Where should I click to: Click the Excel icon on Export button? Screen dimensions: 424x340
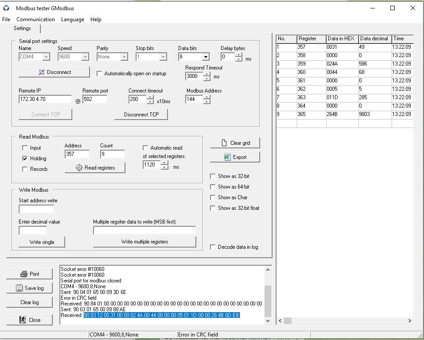click(x=227, y=157)
